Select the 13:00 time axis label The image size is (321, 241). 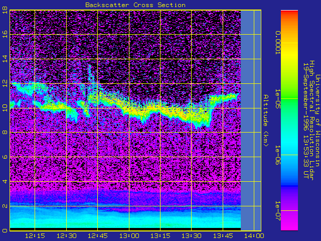129,236
